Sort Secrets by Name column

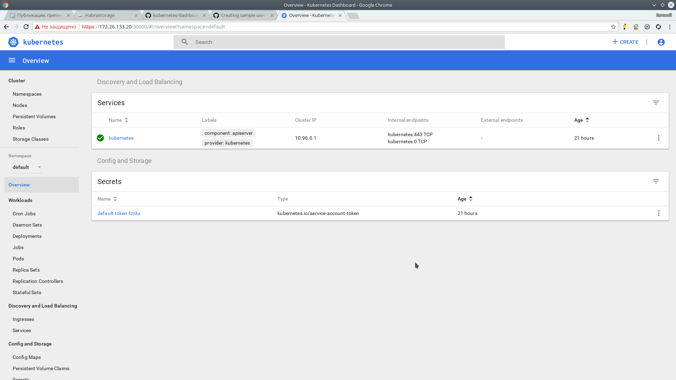pos(107,199)
